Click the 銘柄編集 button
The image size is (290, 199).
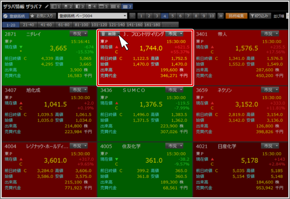(x=237, y=16)
